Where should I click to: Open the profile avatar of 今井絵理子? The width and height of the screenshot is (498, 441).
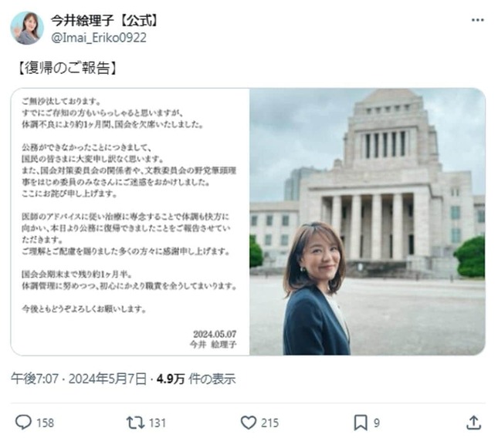27,28
